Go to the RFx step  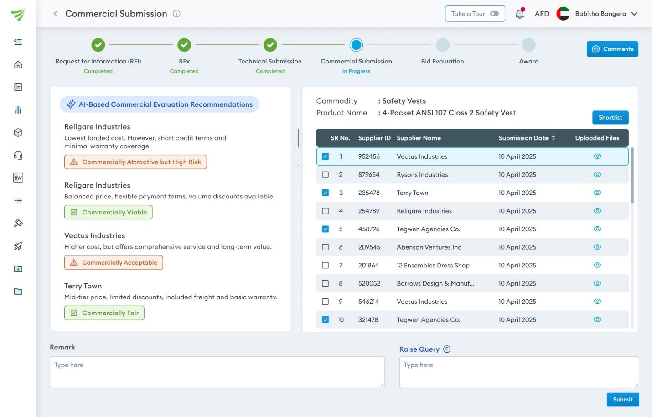(184, 45)
